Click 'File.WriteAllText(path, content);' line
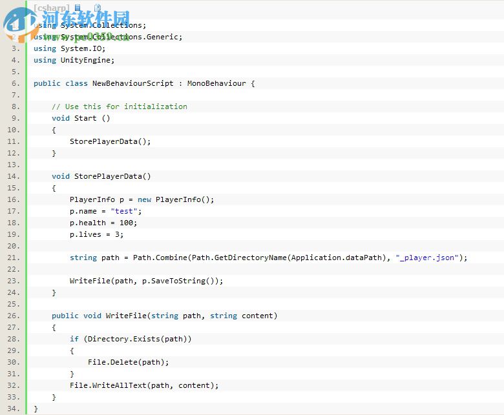Screen dimensions: 504x415 pos(144,385)
